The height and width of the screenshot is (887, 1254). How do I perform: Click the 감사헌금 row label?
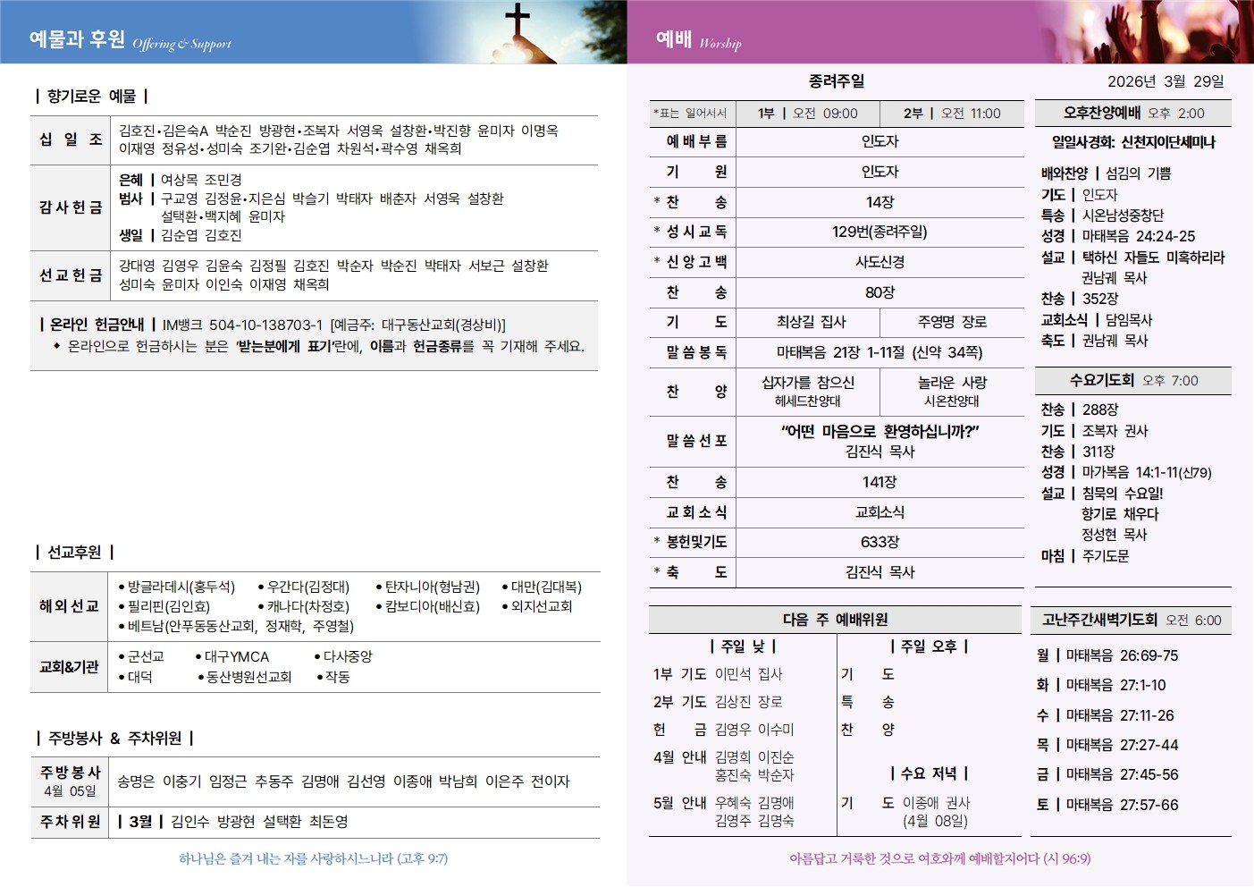(x=71, y=207)
